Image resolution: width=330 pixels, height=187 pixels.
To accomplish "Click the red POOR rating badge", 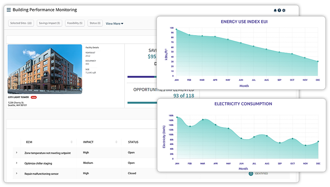I will point(34,97).
